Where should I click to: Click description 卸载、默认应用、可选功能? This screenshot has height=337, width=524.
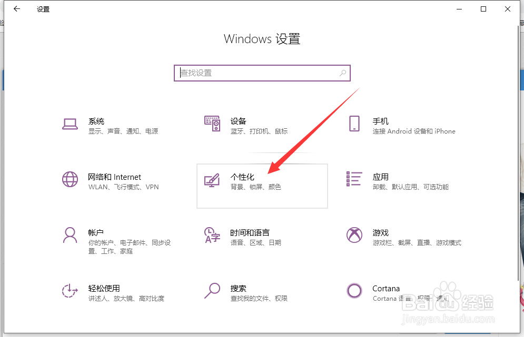click(x=411, y=187)
